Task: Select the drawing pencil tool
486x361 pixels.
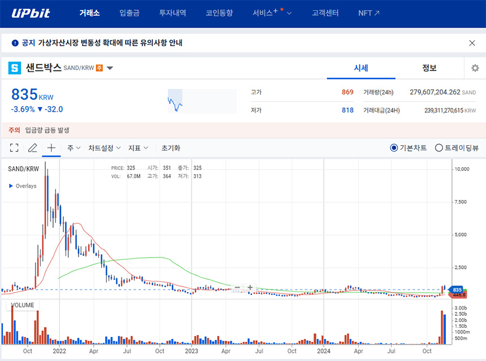Action: tap(32, 147)
